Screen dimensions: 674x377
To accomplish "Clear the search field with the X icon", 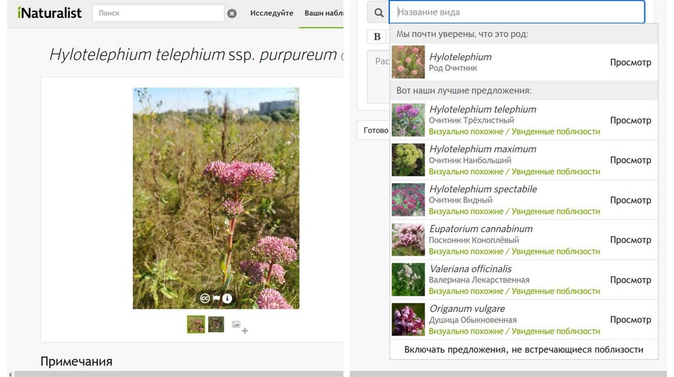I will [232, 13].
